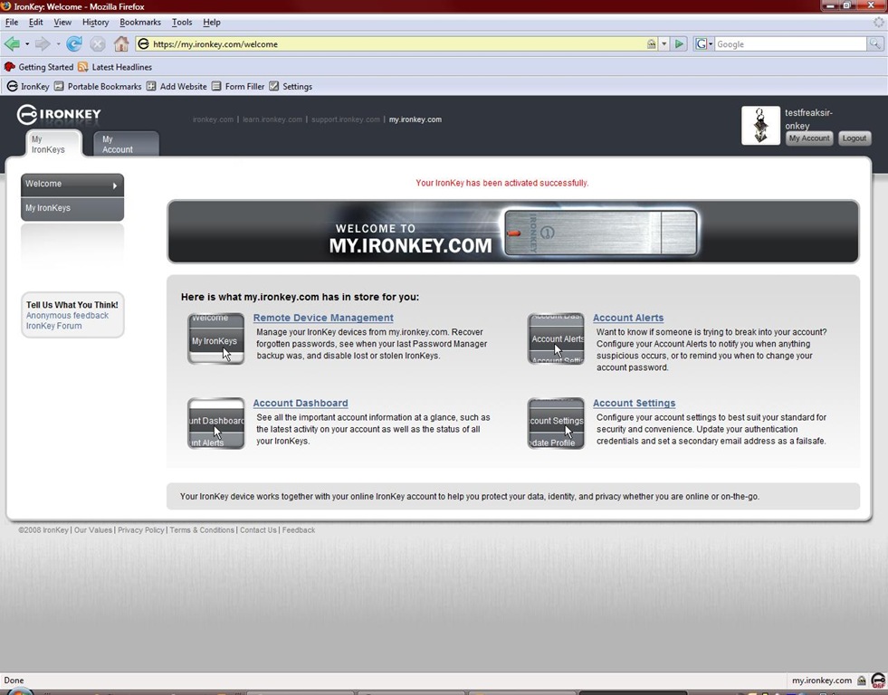Follow the Account Settings link
The image size is (888, 695).
click(634, 404)
